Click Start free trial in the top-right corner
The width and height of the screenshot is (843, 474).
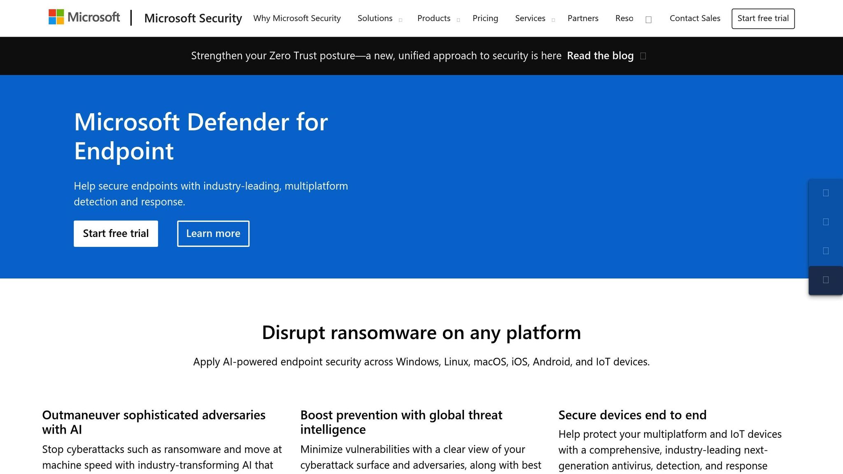[763, 18]
